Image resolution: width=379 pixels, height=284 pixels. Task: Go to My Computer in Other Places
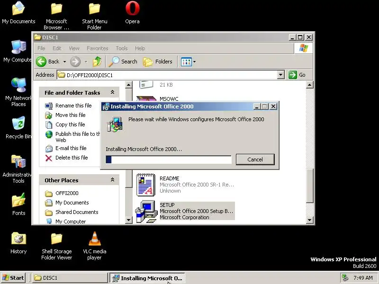point(71,222)
